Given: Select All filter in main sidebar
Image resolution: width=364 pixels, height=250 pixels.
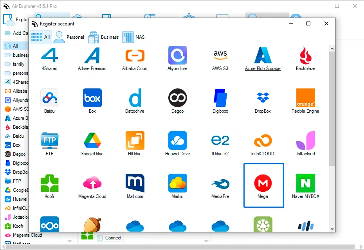Looking at the screenshot, I should [x=15, y=46].
